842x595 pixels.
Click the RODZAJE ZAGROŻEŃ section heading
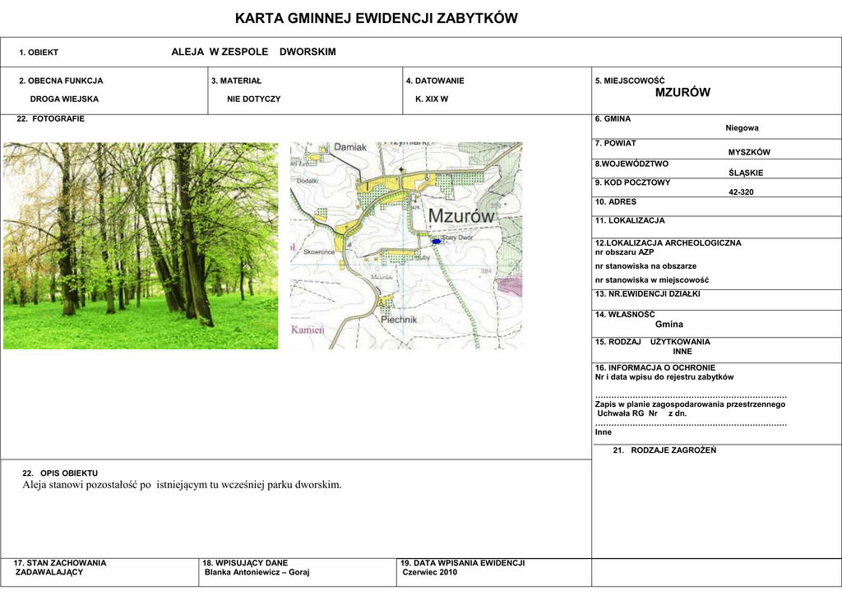[664, 450]
